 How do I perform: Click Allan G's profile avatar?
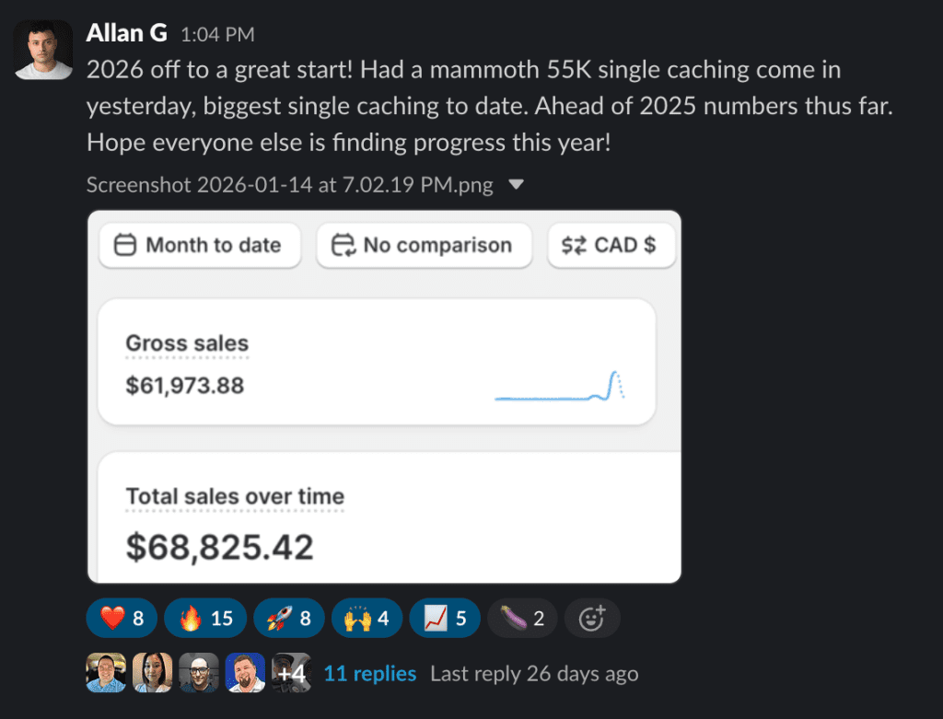[43, 50]
